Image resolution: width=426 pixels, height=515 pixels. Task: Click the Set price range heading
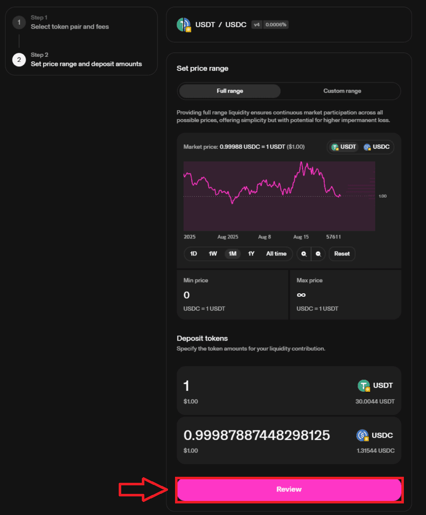(x=202, y=68)
